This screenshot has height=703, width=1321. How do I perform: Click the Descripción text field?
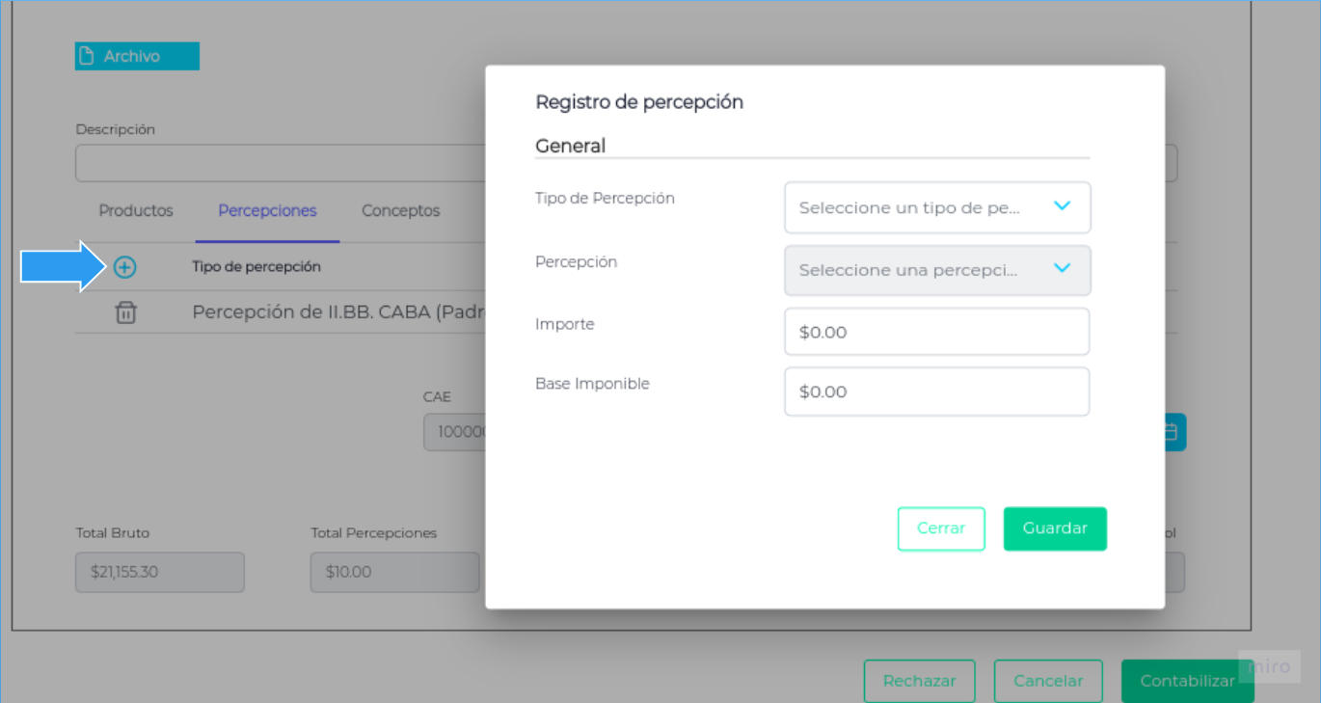[x=280, y=164]
